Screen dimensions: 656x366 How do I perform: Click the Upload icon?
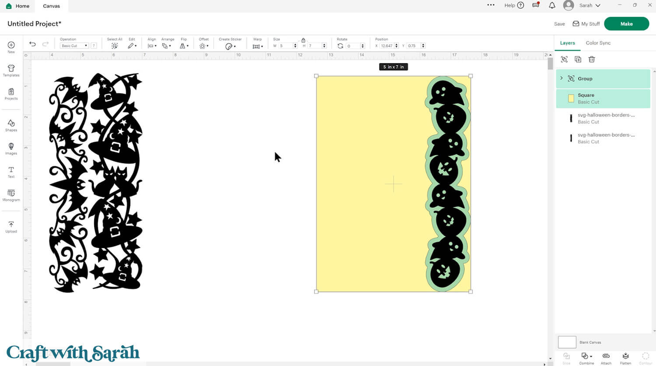coord(11,224)
